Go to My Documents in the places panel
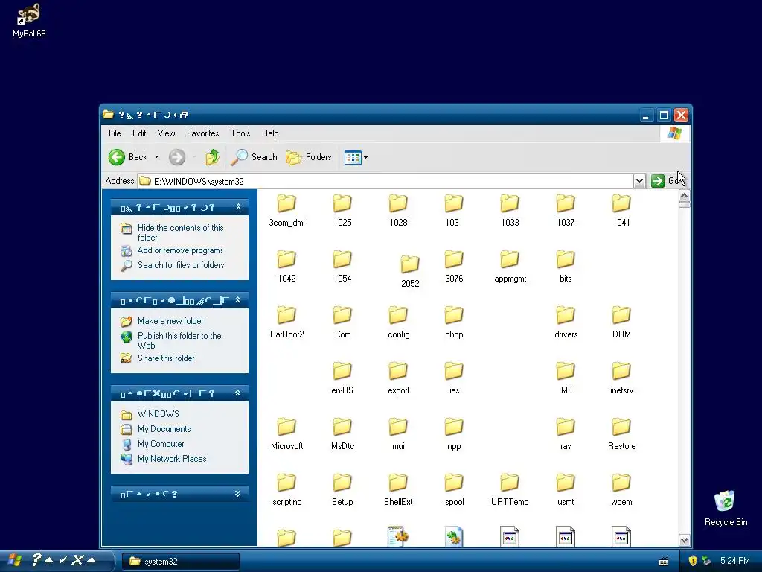 coord(164,429)
